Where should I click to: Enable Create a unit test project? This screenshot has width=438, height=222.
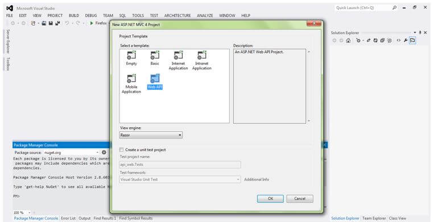click(121, 150)
